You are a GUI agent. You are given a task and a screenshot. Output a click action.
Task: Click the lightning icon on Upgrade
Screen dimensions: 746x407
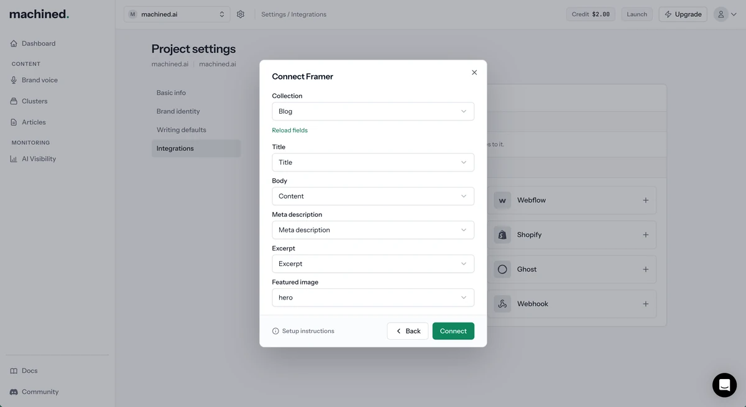pos(668,14)
